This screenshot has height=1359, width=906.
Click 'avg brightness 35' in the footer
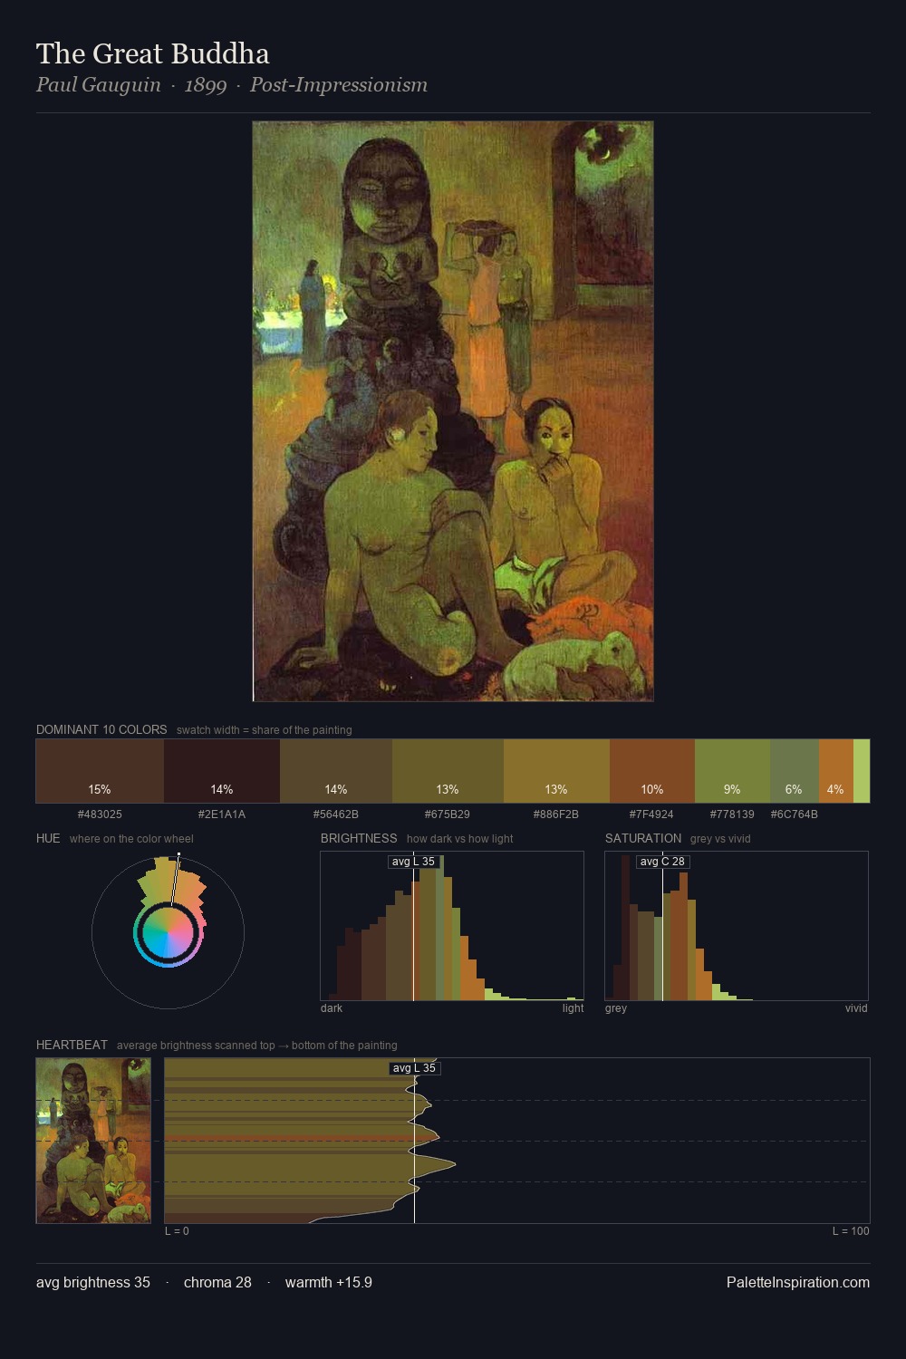coord(93,1282)
